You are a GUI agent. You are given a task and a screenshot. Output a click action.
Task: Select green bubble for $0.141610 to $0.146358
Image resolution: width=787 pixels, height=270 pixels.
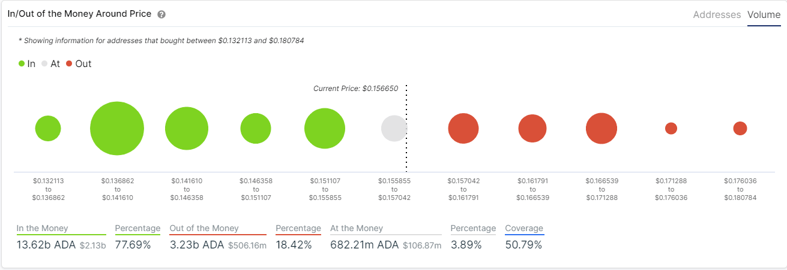(187, 129)
